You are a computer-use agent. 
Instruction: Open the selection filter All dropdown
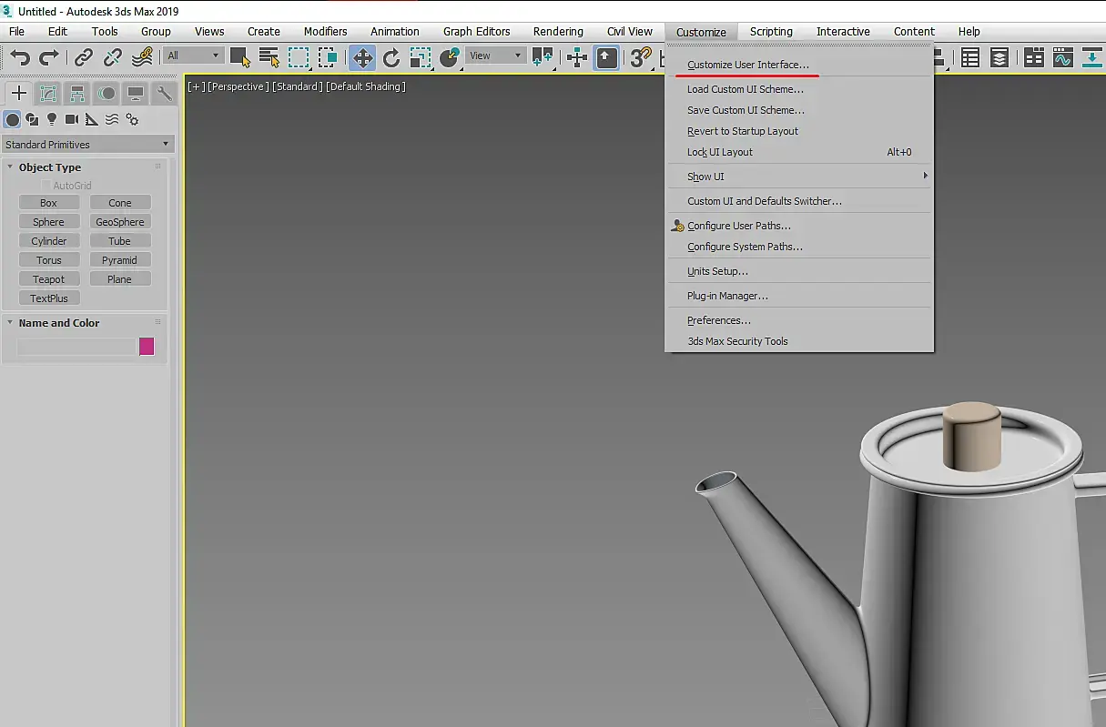(194, 56)
